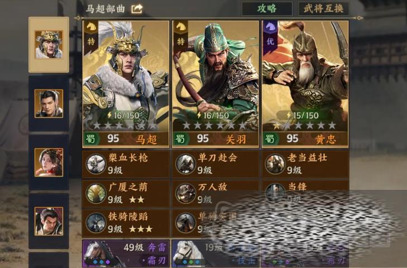Open the 奔雷 level 49 horse slot
The height and width of the screenshot is (268, 407).
(x=126, y=253)
